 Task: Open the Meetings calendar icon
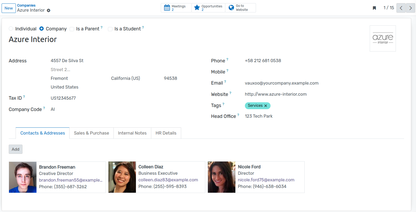pos(167,8)
